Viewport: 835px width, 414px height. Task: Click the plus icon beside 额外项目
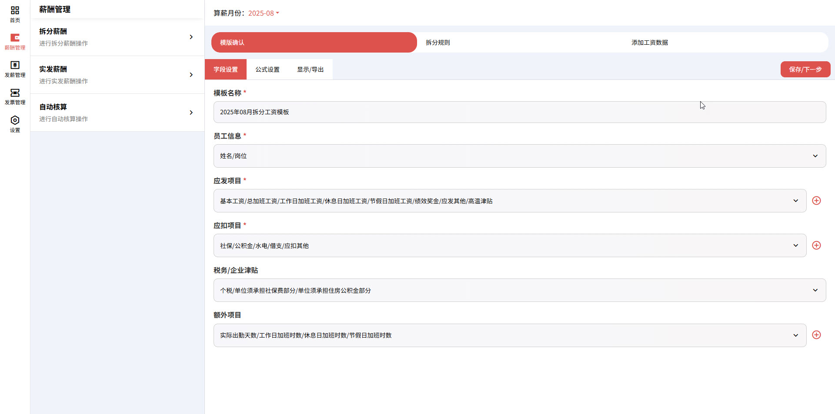816,335
